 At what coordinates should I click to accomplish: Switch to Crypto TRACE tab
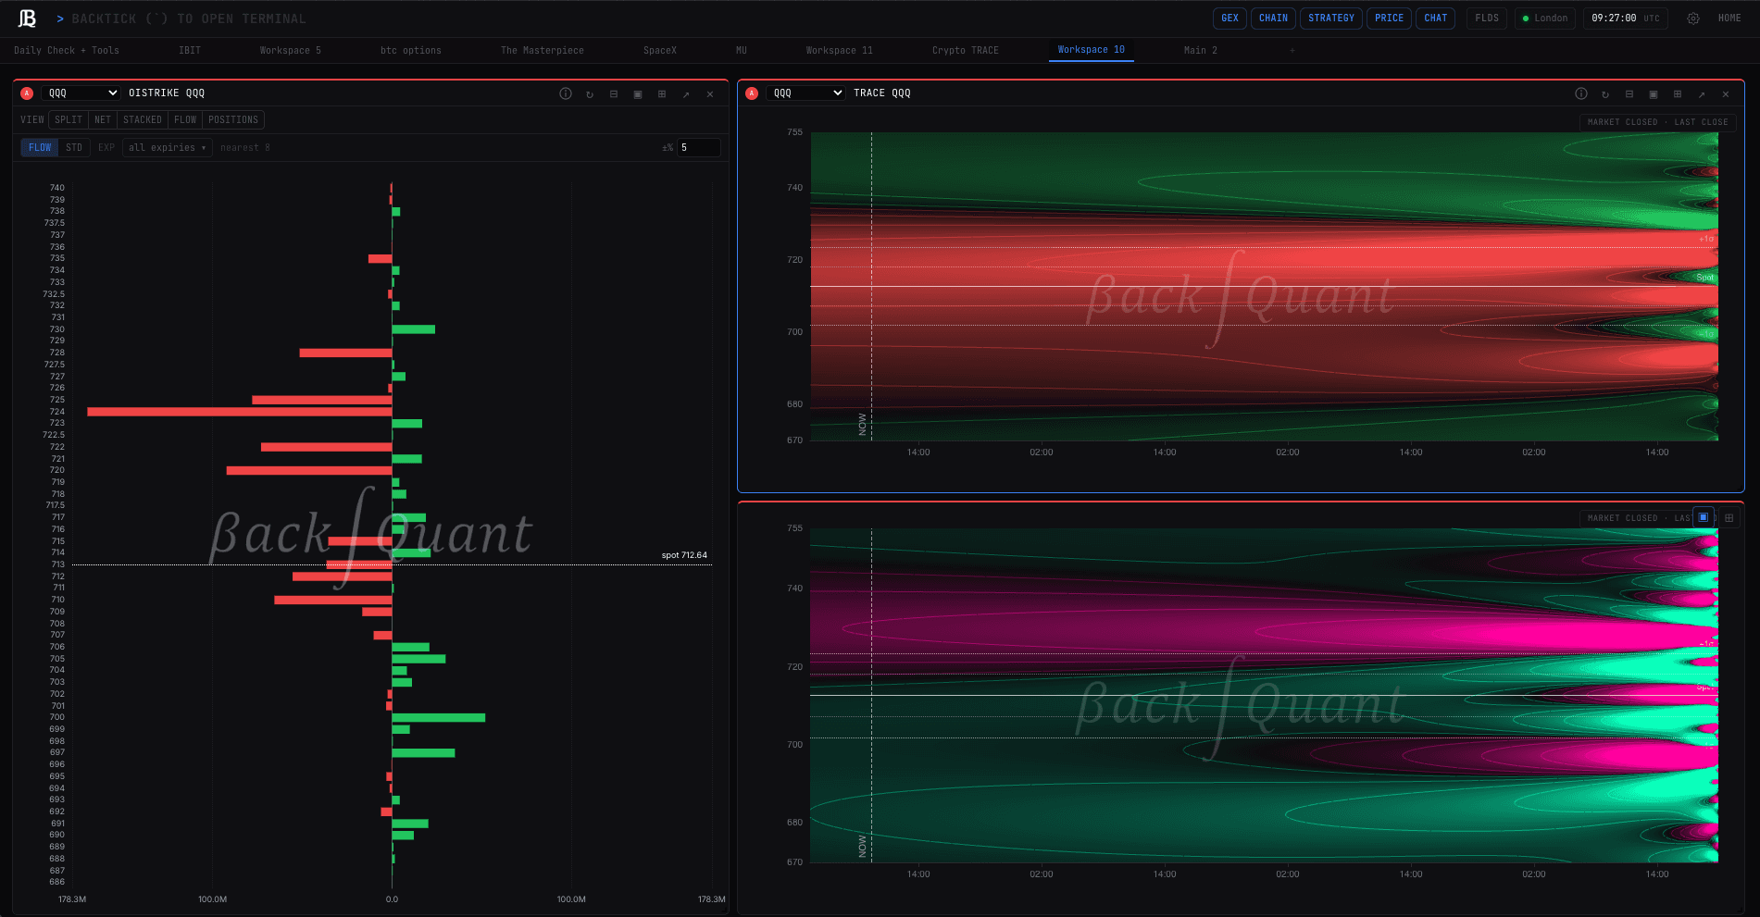[966, 51]
